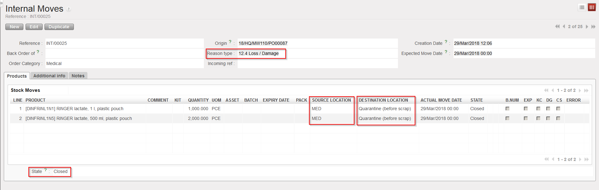Go to first record in top pager

tap(557, 27)
